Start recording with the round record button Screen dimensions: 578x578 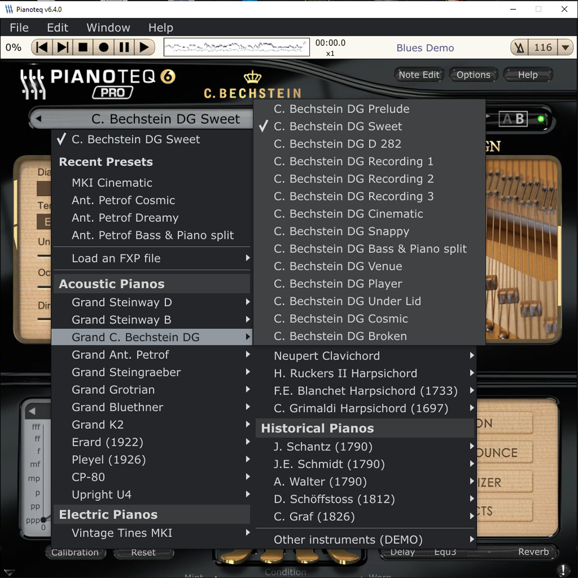coord(104,47)
